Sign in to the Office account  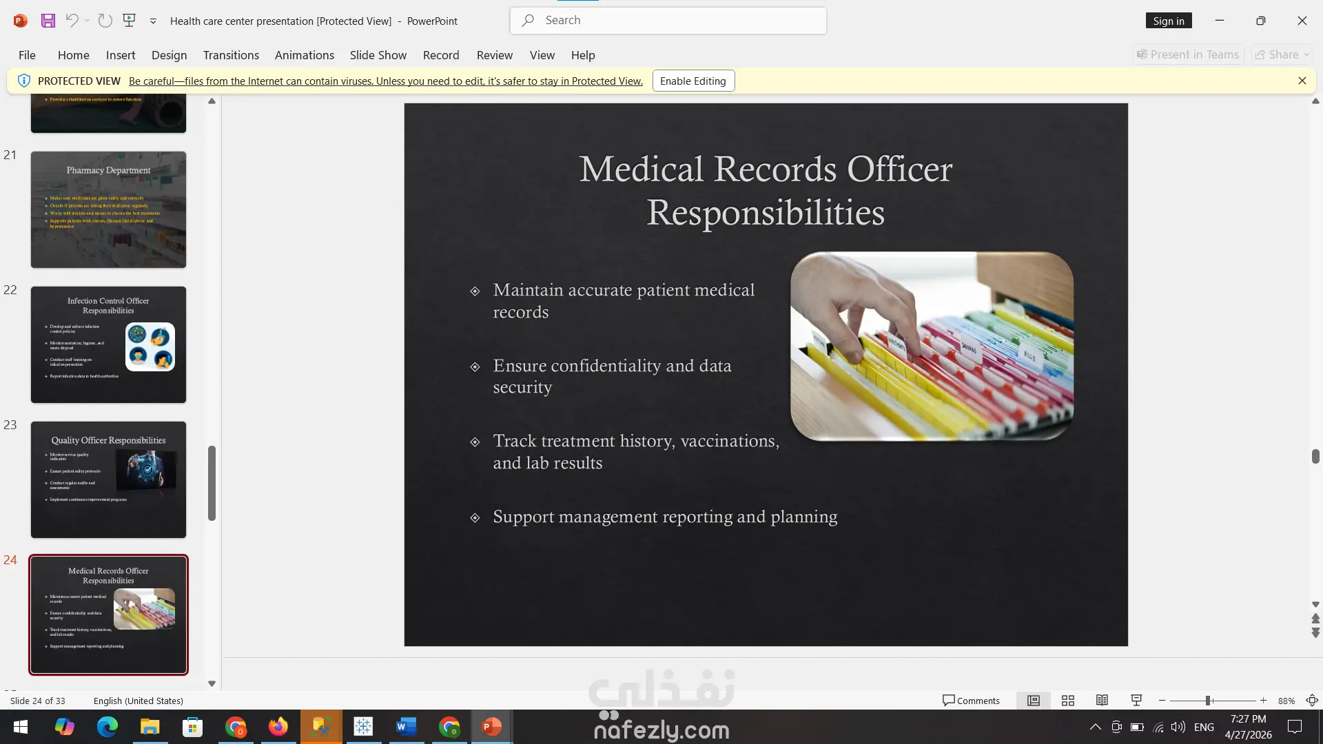click(x=1169, y=21)
